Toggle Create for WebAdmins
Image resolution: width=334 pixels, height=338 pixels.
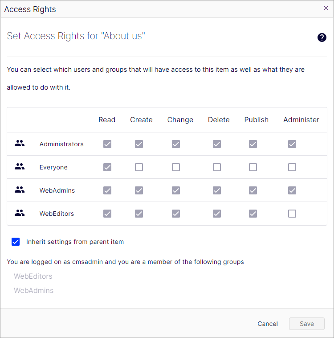(x=139, y=190)
